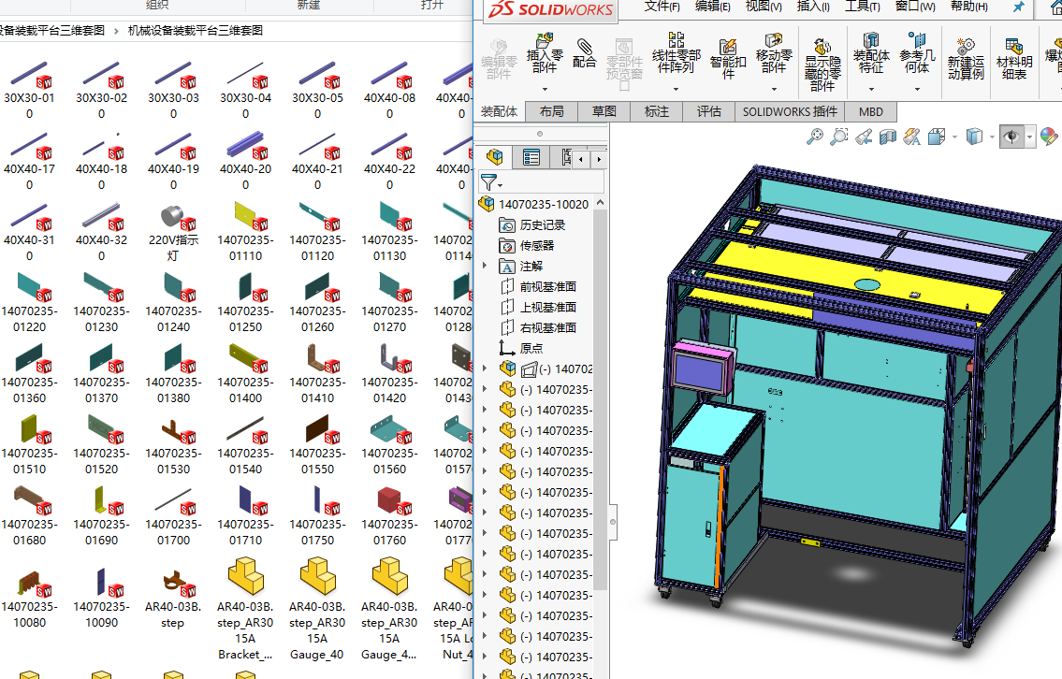Select 前视基准面 in the feature tree
1062x679 pixels.
tap(547, 286)
